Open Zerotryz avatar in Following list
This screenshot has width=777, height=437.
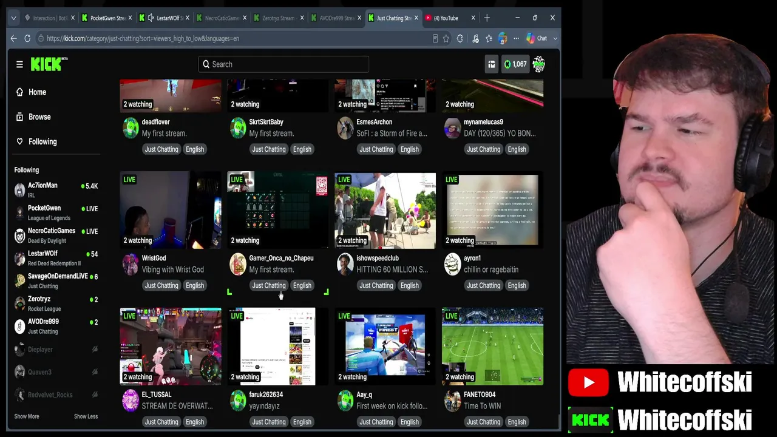20,303
